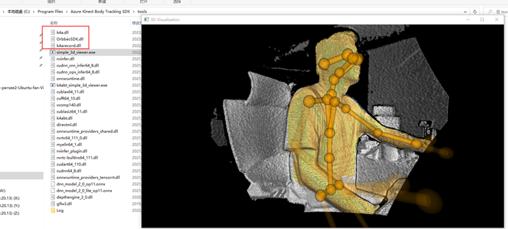Expand the chevron after Azure Kinect Body Tracking SDK

point(133,12)
